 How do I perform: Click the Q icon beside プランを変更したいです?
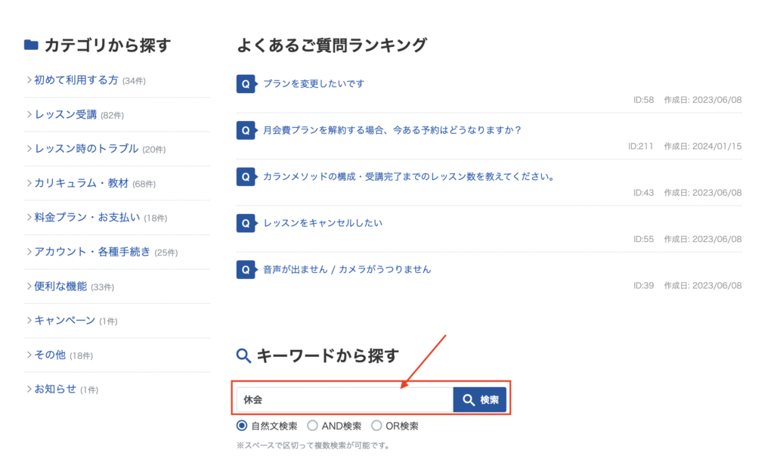pyautogui.click(x=246, y=84)
